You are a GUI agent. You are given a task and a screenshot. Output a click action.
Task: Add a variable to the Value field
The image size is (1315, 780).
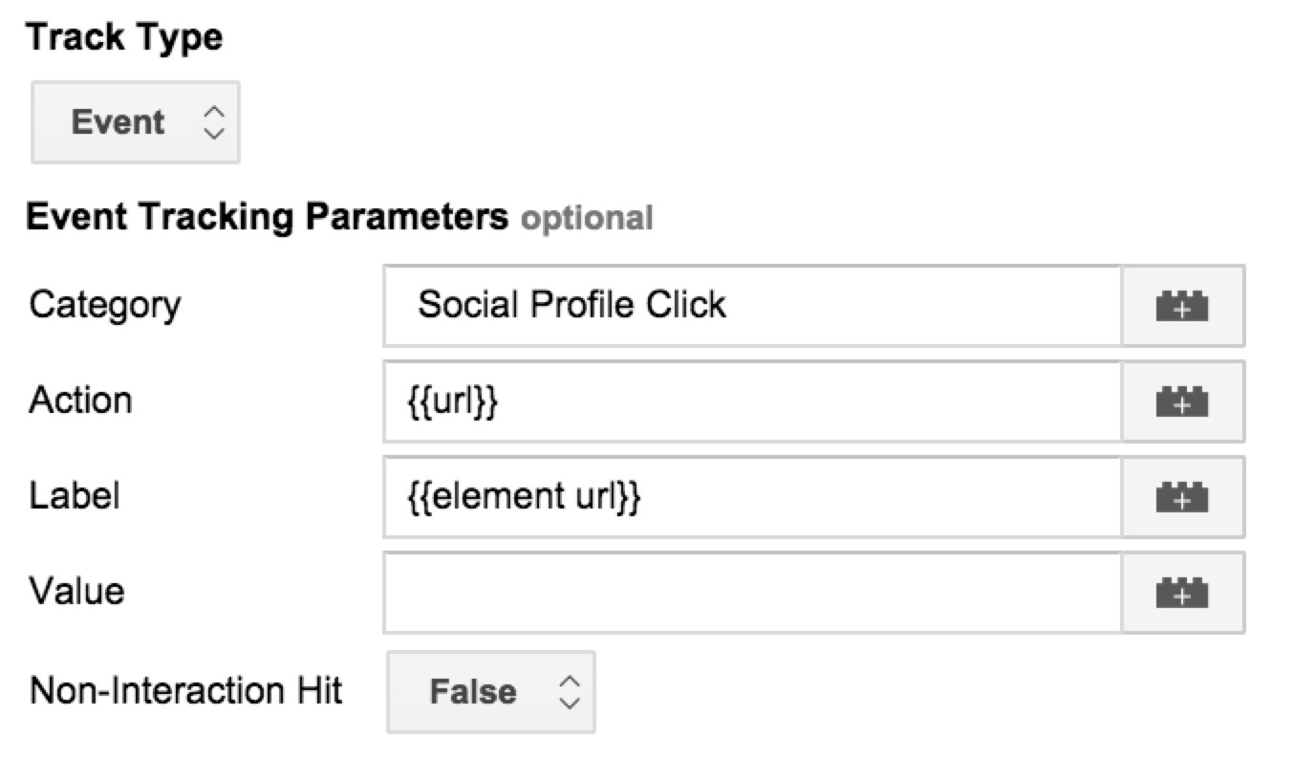click(x=1182, y=593)
